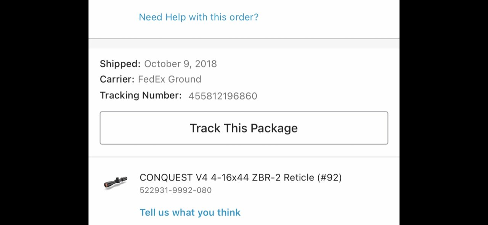Click the divider line above the product row
The image size is (488, 225).
244,157
